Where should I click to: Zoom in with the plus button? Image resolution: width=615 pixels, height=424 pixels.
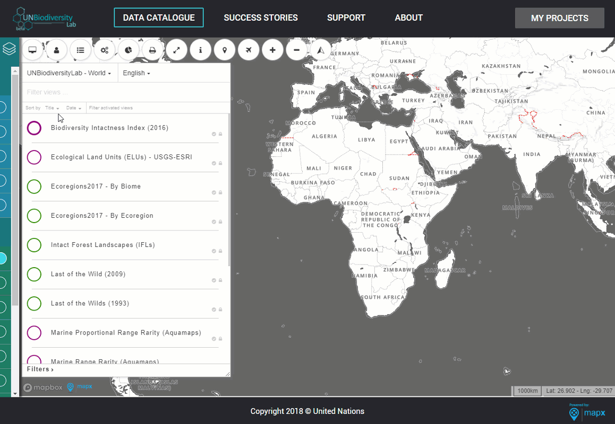tap(272, 50)
